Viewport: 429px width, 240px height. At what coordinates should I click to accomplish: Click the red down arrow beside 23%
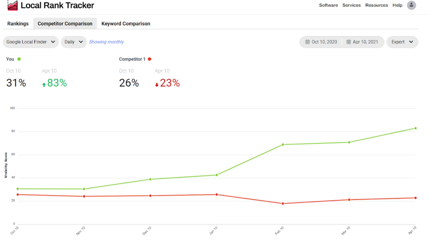[x=157, y=85]
